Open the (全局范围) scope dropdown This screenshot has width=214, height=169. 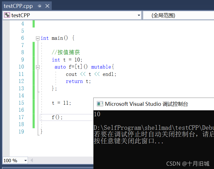(178, 16)
